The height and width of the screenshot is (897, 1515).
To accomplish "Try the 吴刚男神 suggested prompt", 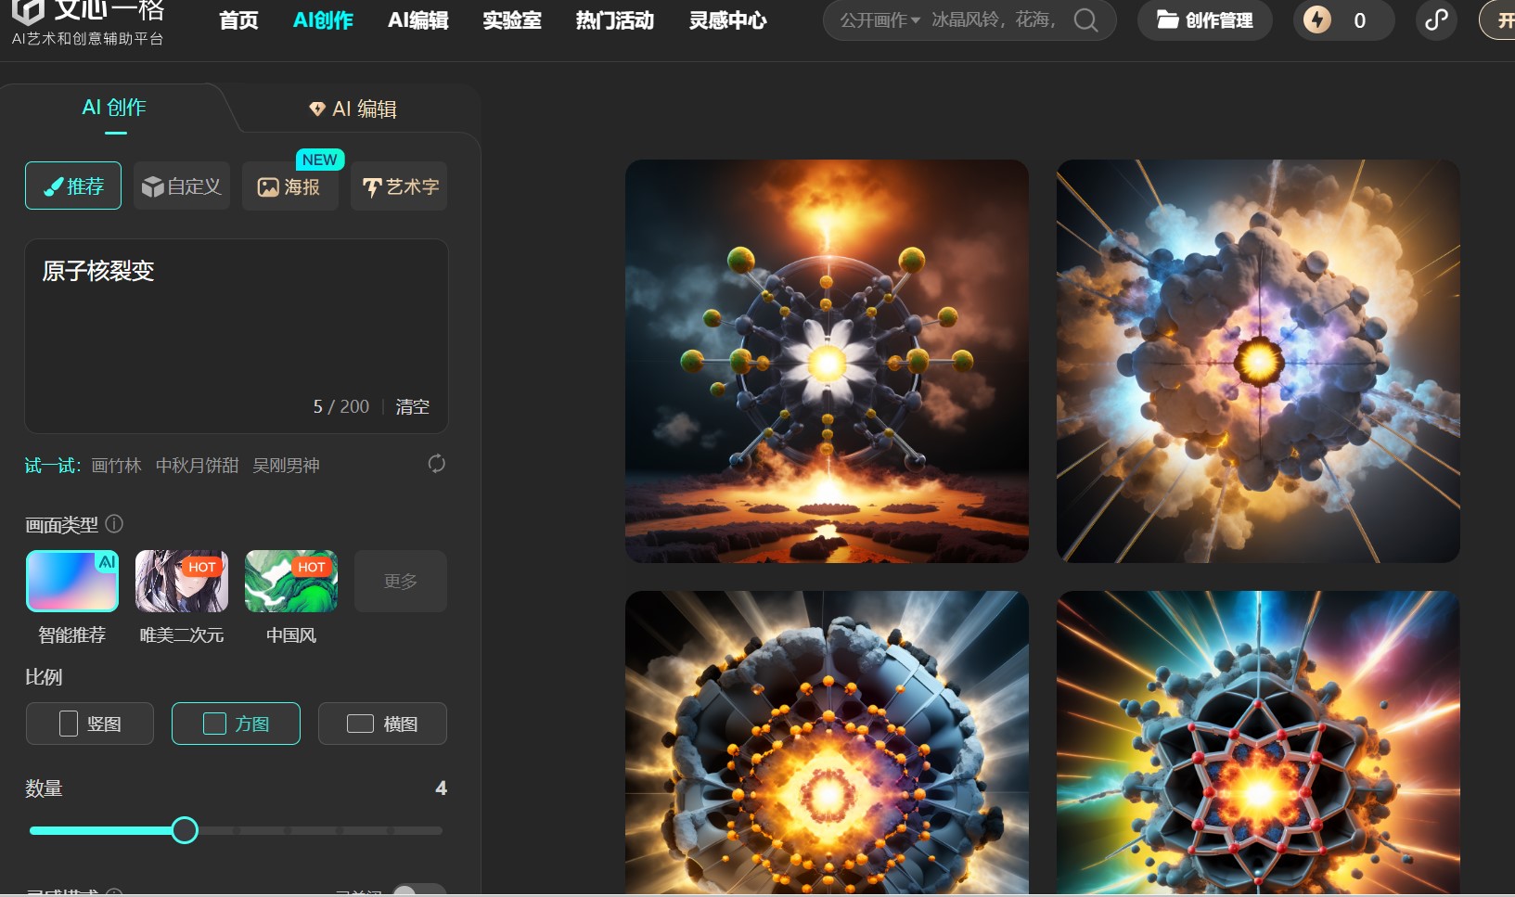I will point(286,465).
